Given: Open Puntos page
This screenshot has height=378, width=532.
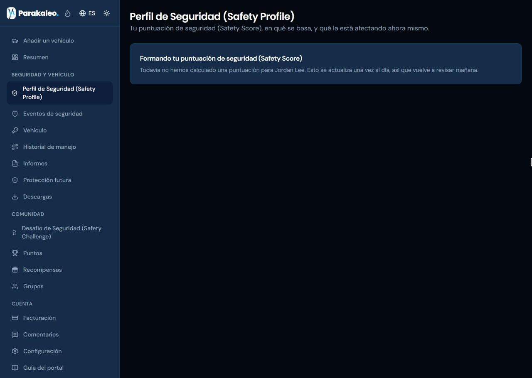Looking at the screenshot, I should (59, 253).
